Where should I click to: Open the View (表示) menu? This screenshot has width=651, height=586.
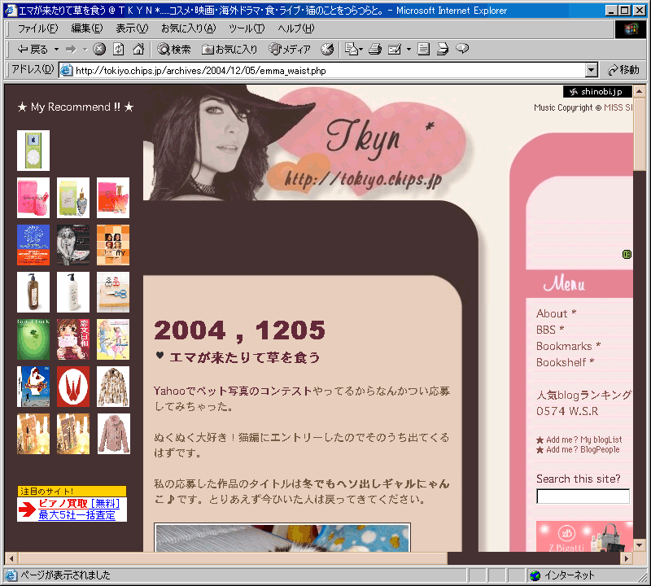132,28
